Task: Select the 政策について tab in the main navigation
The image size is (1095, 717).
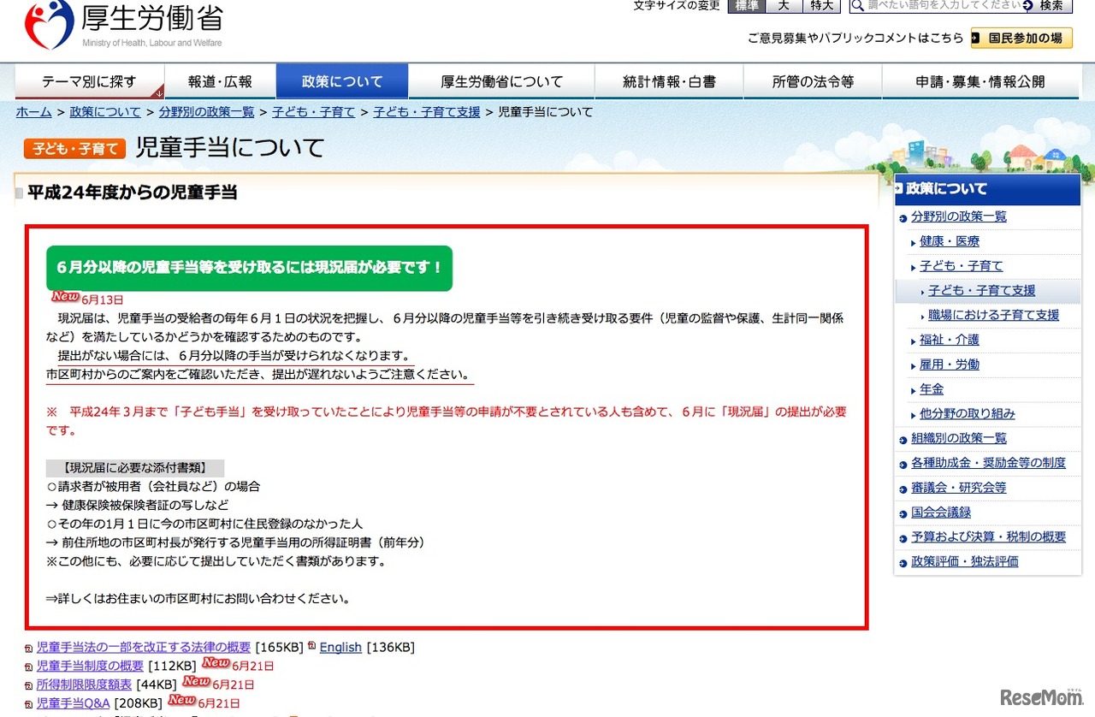Action: point(342,82)
